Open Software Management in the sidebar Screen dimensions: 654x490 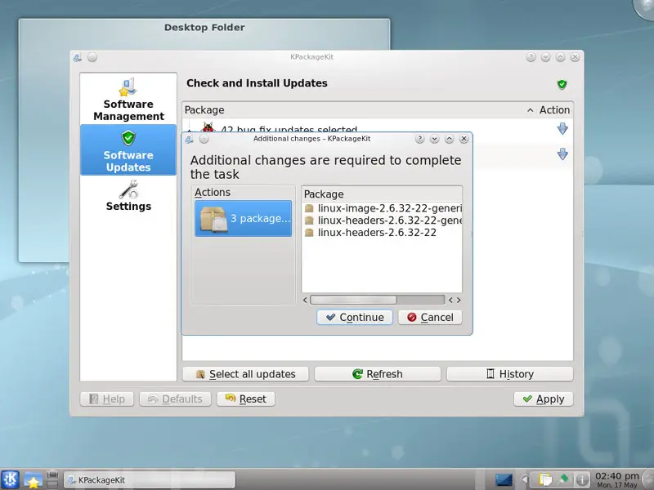pos(128,99)
